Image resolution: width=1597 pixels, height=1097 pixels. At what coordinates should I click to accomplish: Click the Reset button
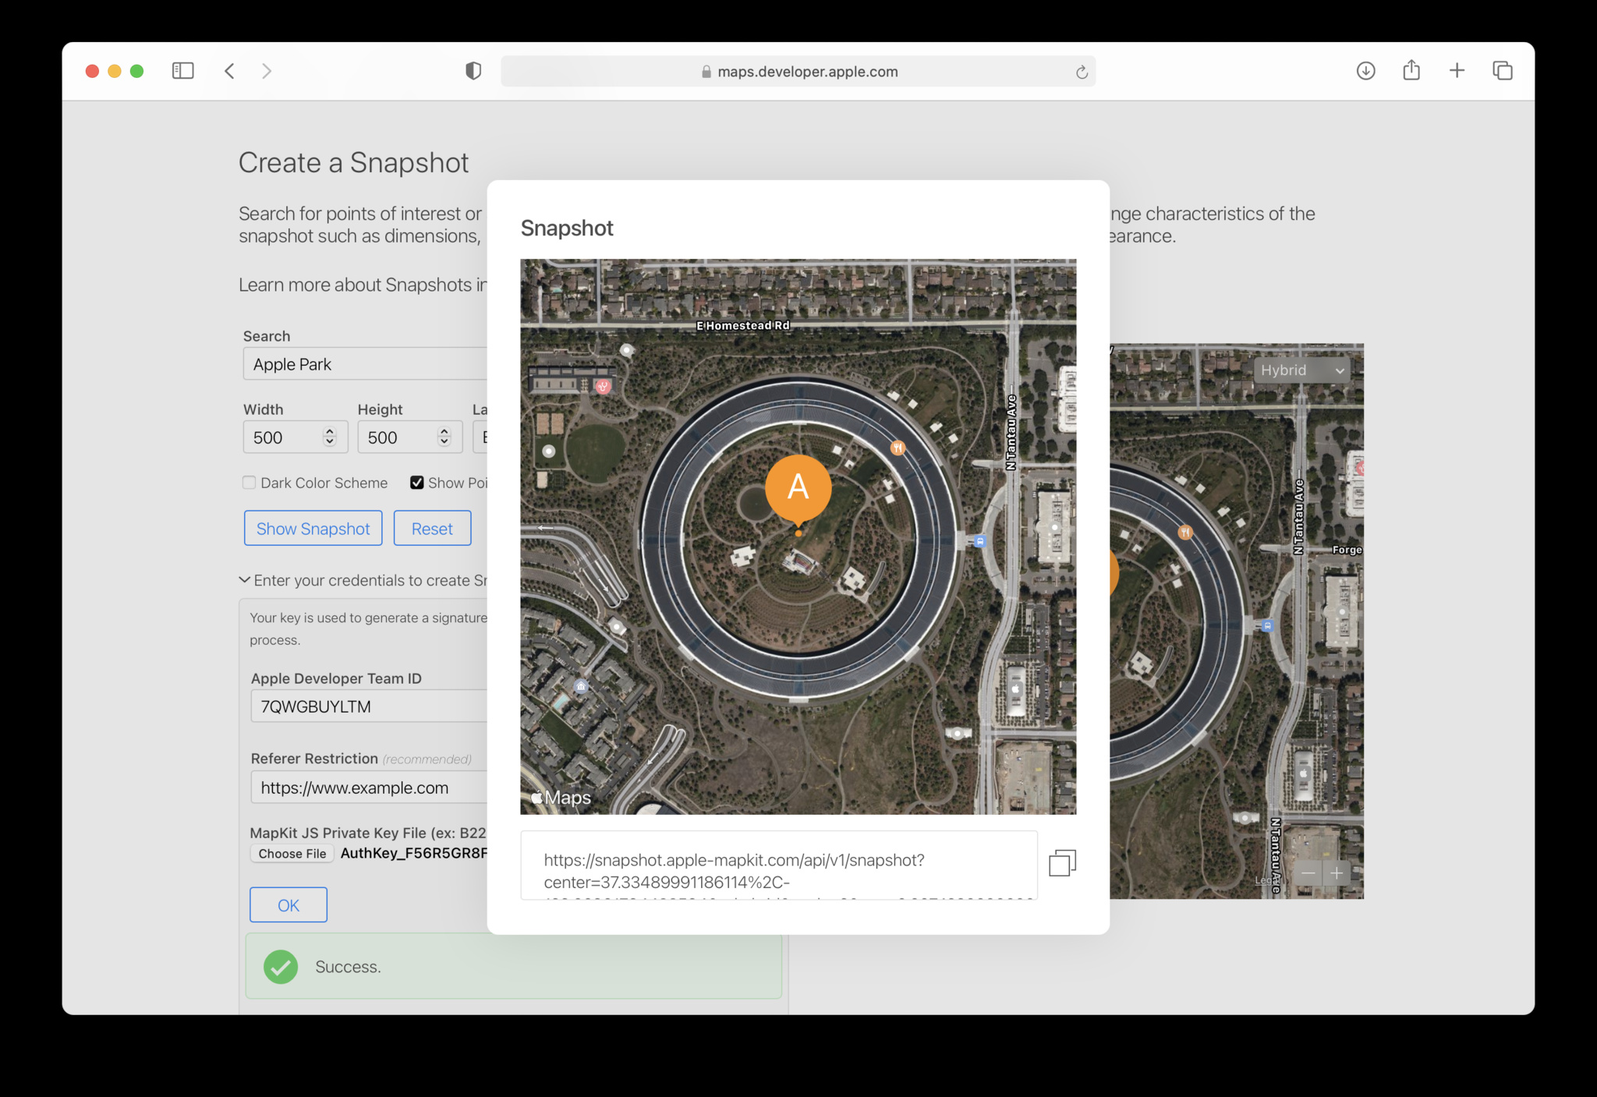click(432, 529)
